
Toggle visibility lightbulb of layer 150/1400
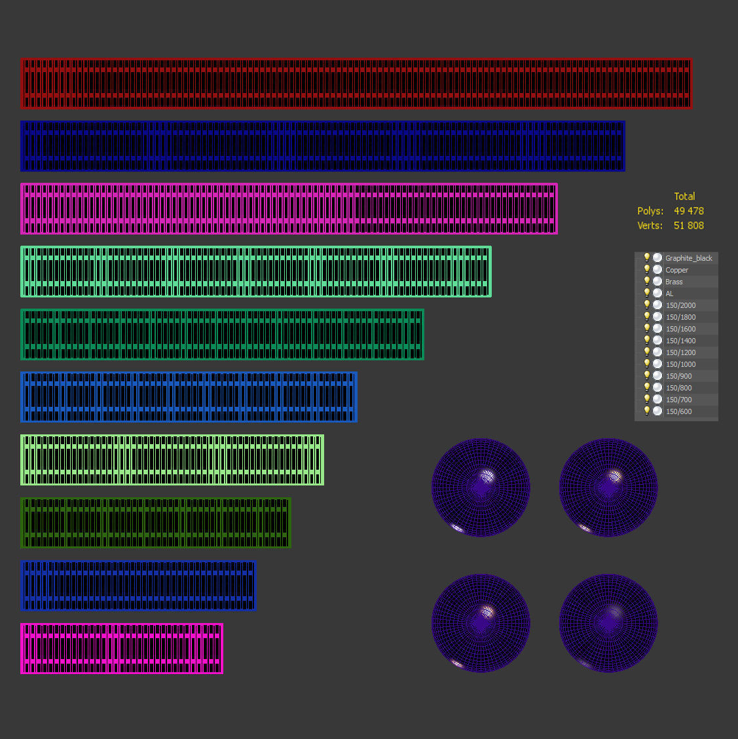647,340
